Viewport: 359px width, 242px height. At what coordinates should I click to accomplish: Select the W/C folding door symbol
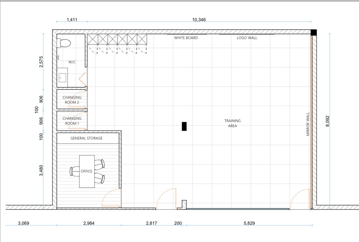pos(83,79)
